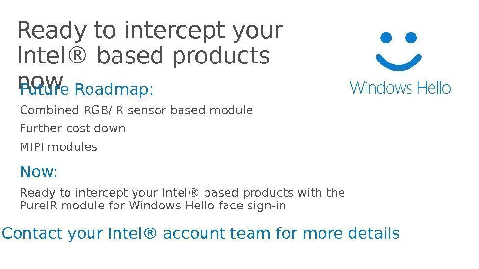Select the "Further cost down" line

tap(73, 128)
